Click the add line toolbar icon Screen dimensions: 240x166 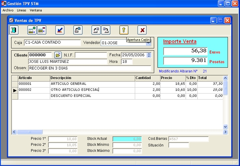[x=32, y=30]
